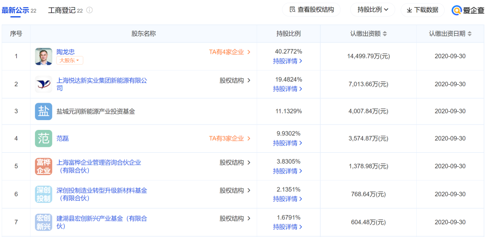Switch to the 工商登记 tab
The image size is (485, 237).
pyautogui.click(x=65, y=10)
